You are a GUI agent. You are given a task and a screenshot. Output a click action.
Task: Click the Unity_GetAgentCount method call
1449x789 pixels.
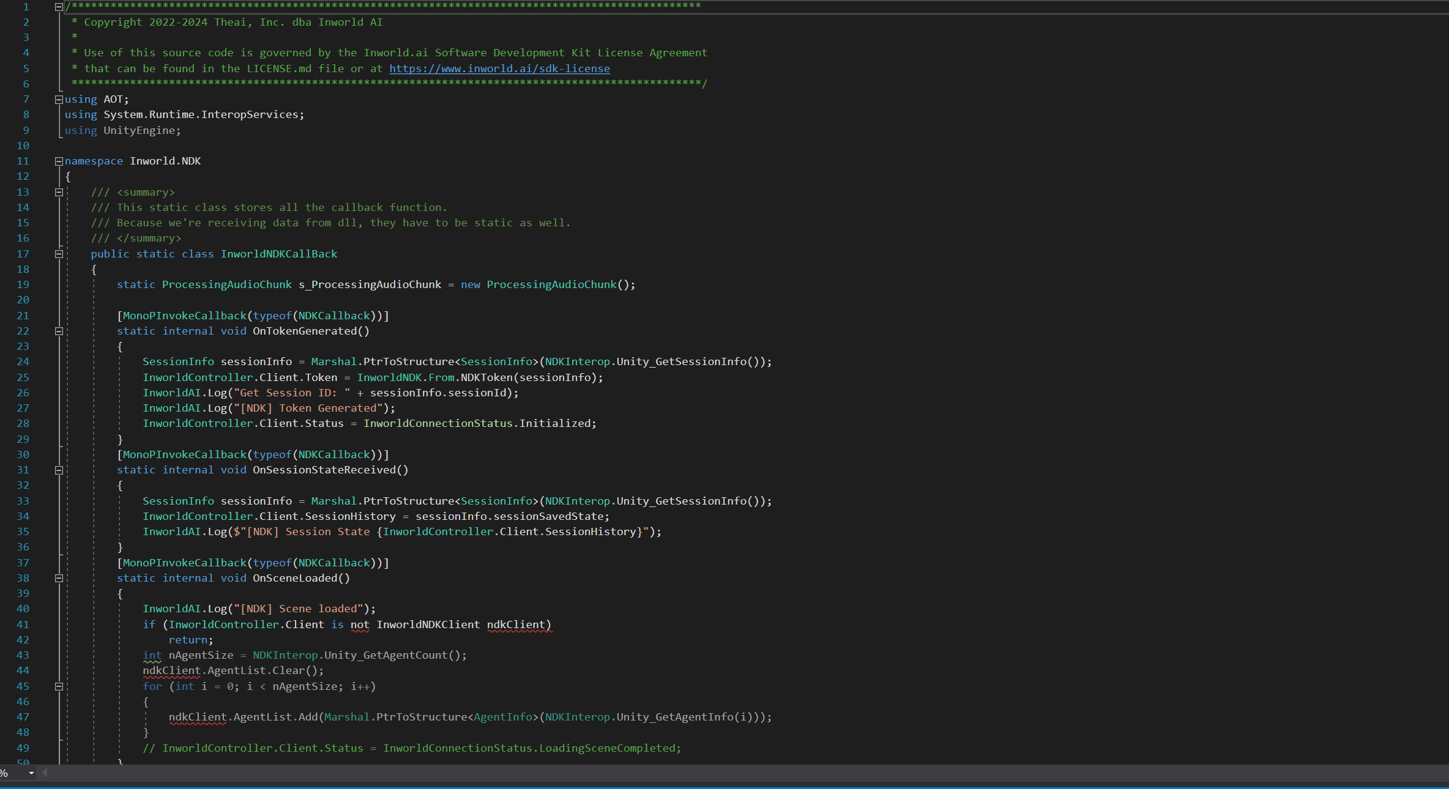click(x=386, y=655)
